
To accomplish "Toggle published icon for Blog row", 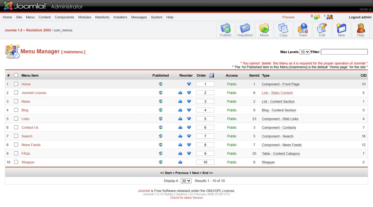I will click(x=161, y=110).
